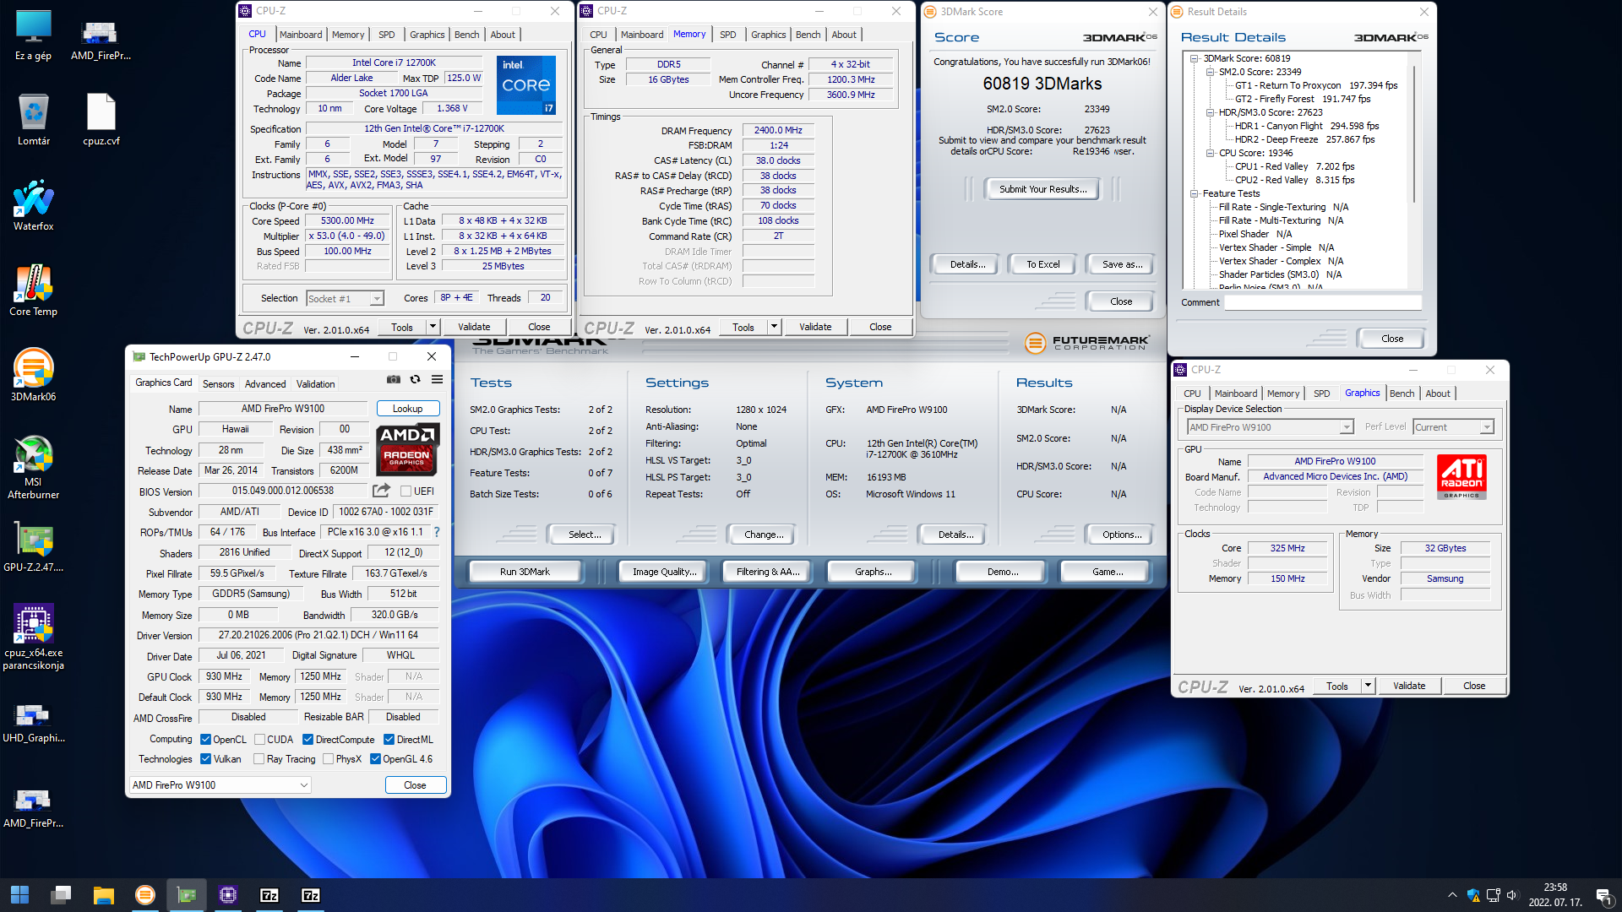
Task: Click the Validate button in CPU-Z Graphics window
Action: click(x=1408, y=686)
